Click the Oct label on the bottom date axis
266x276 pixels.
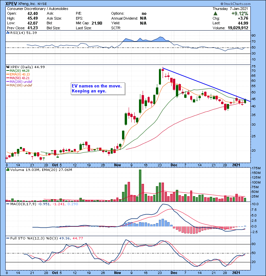(55, 273)
